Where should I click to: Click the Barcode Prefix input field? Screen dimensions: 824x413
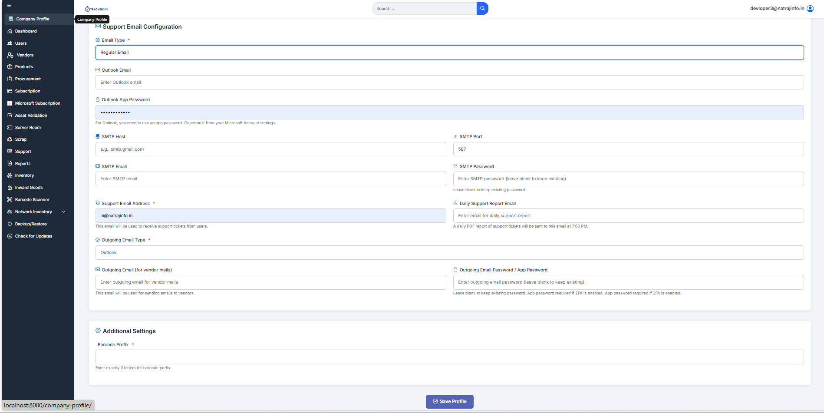click(x=449, y=357)
